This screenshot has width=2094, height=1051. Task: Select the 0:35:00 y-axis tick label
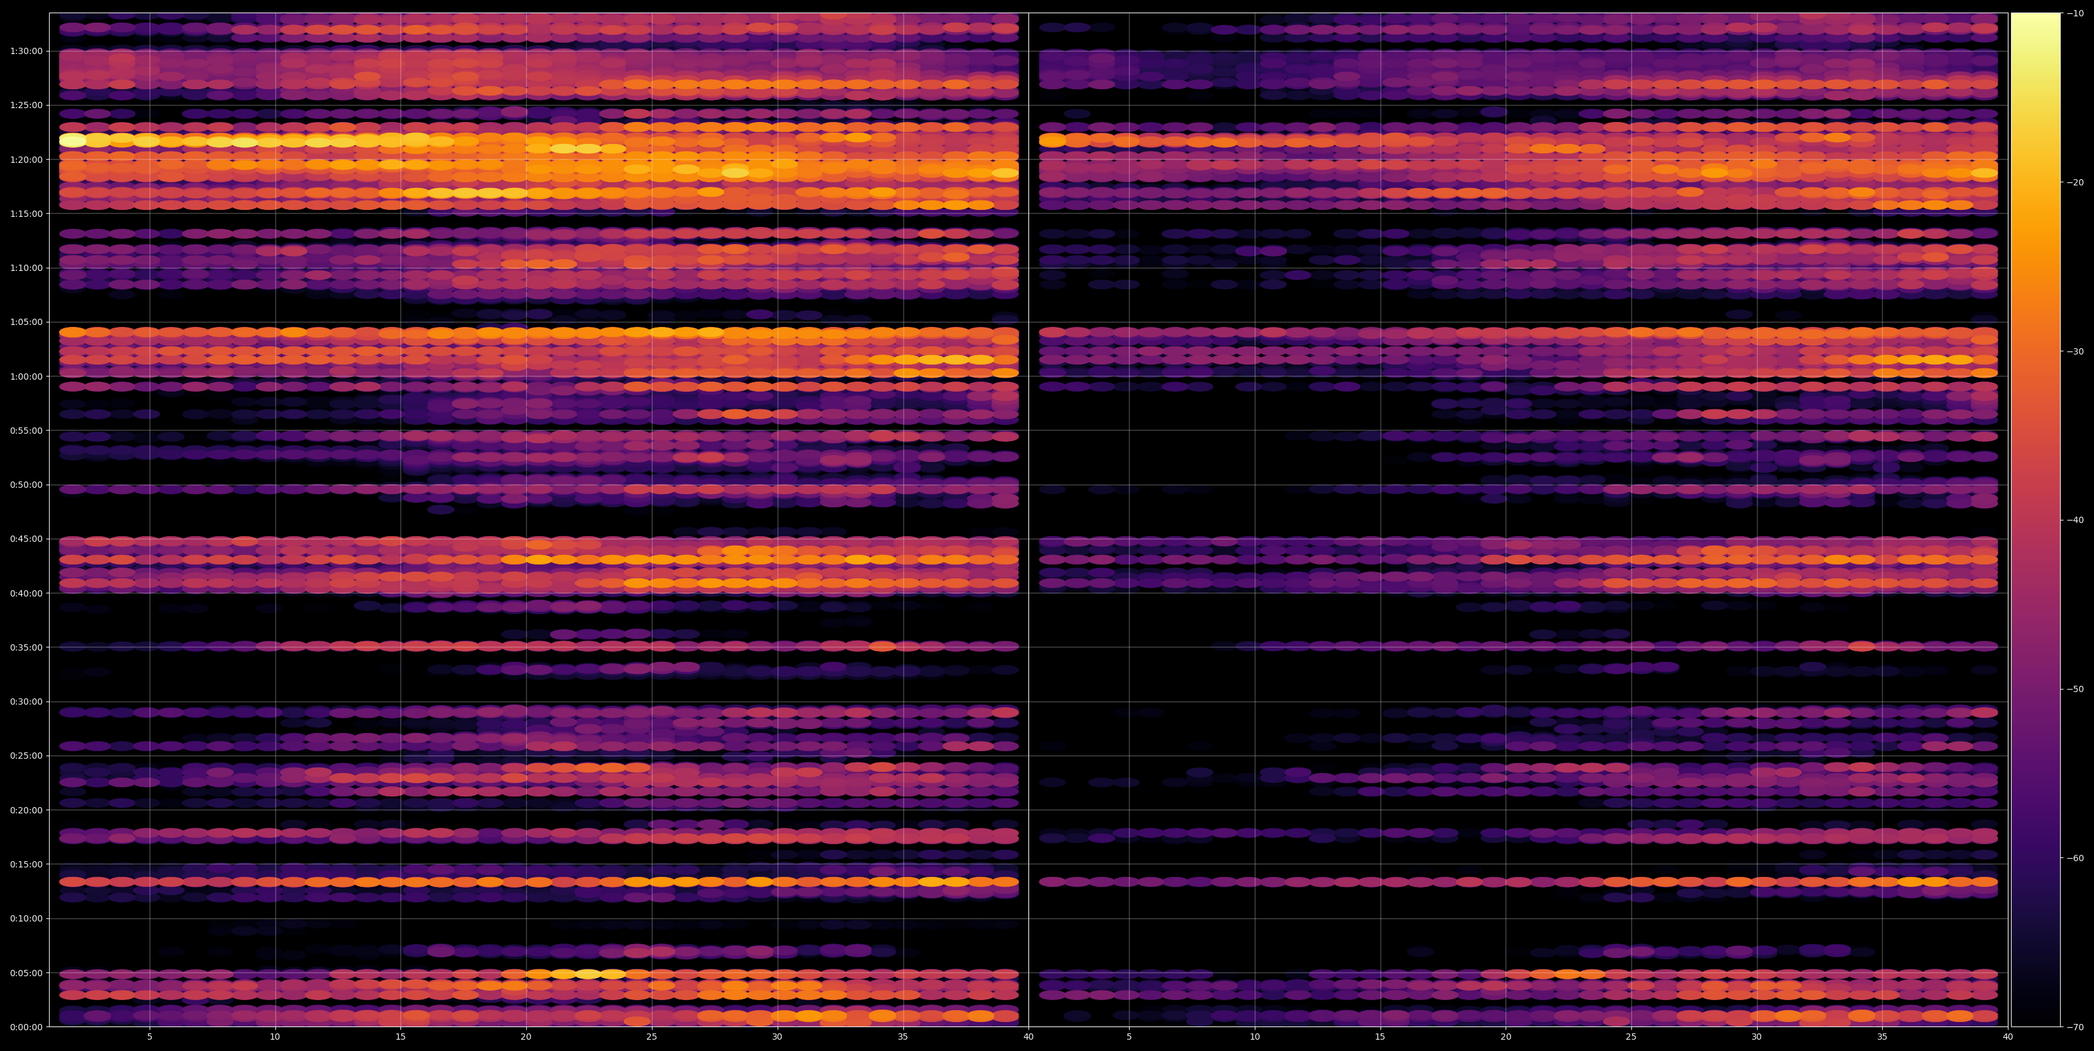tap(26, 648)
